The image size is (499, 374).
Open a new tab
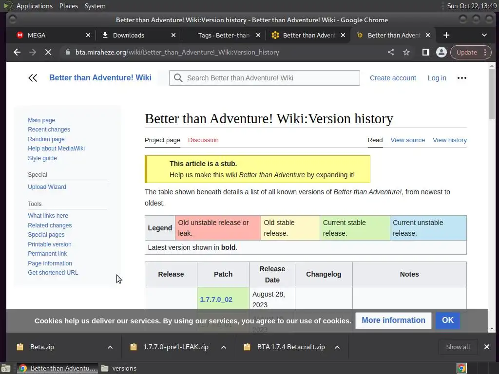[446, 35]
